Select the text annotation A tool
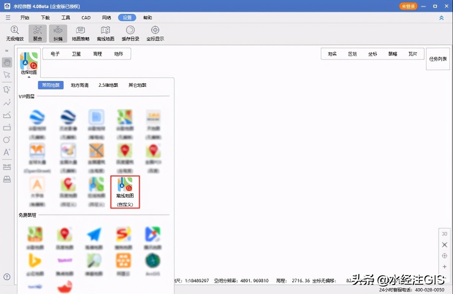The width and height of the screenshot is (453, 294). 7,152
